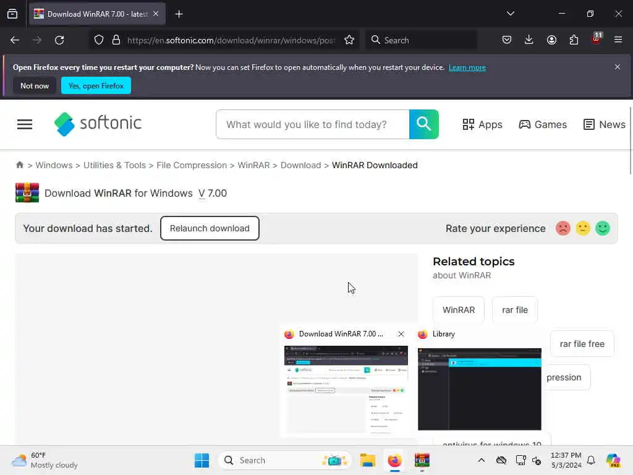
Task: Save page to Pocket icon
Action: [507, 40]
